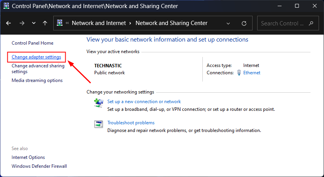Open Media streaming options

coord(37,80)
